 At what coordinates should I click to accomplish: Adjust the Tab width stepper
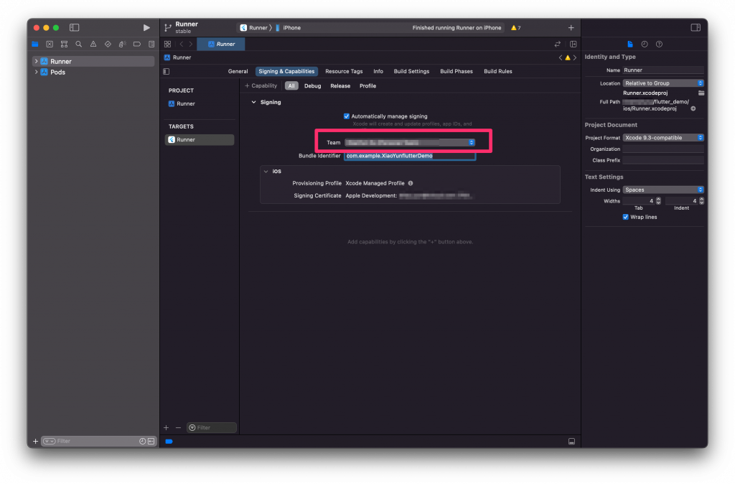(658, 201)
